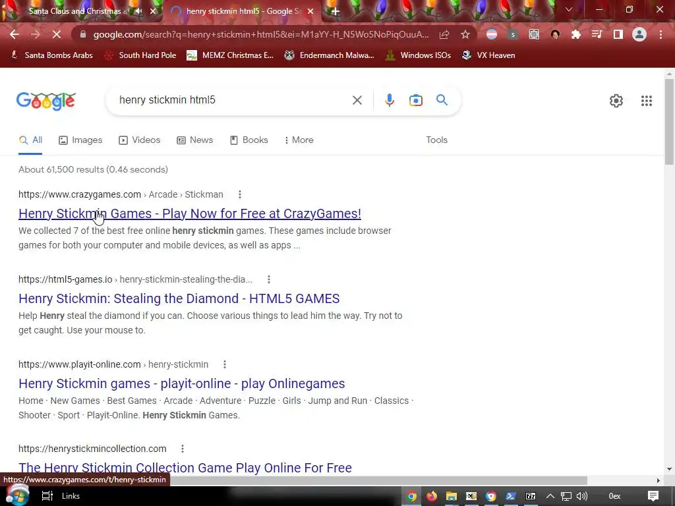Open Henry Stickmin games playit-online result
The height and width of the screenshot is (506, 675).
[182, 383]
